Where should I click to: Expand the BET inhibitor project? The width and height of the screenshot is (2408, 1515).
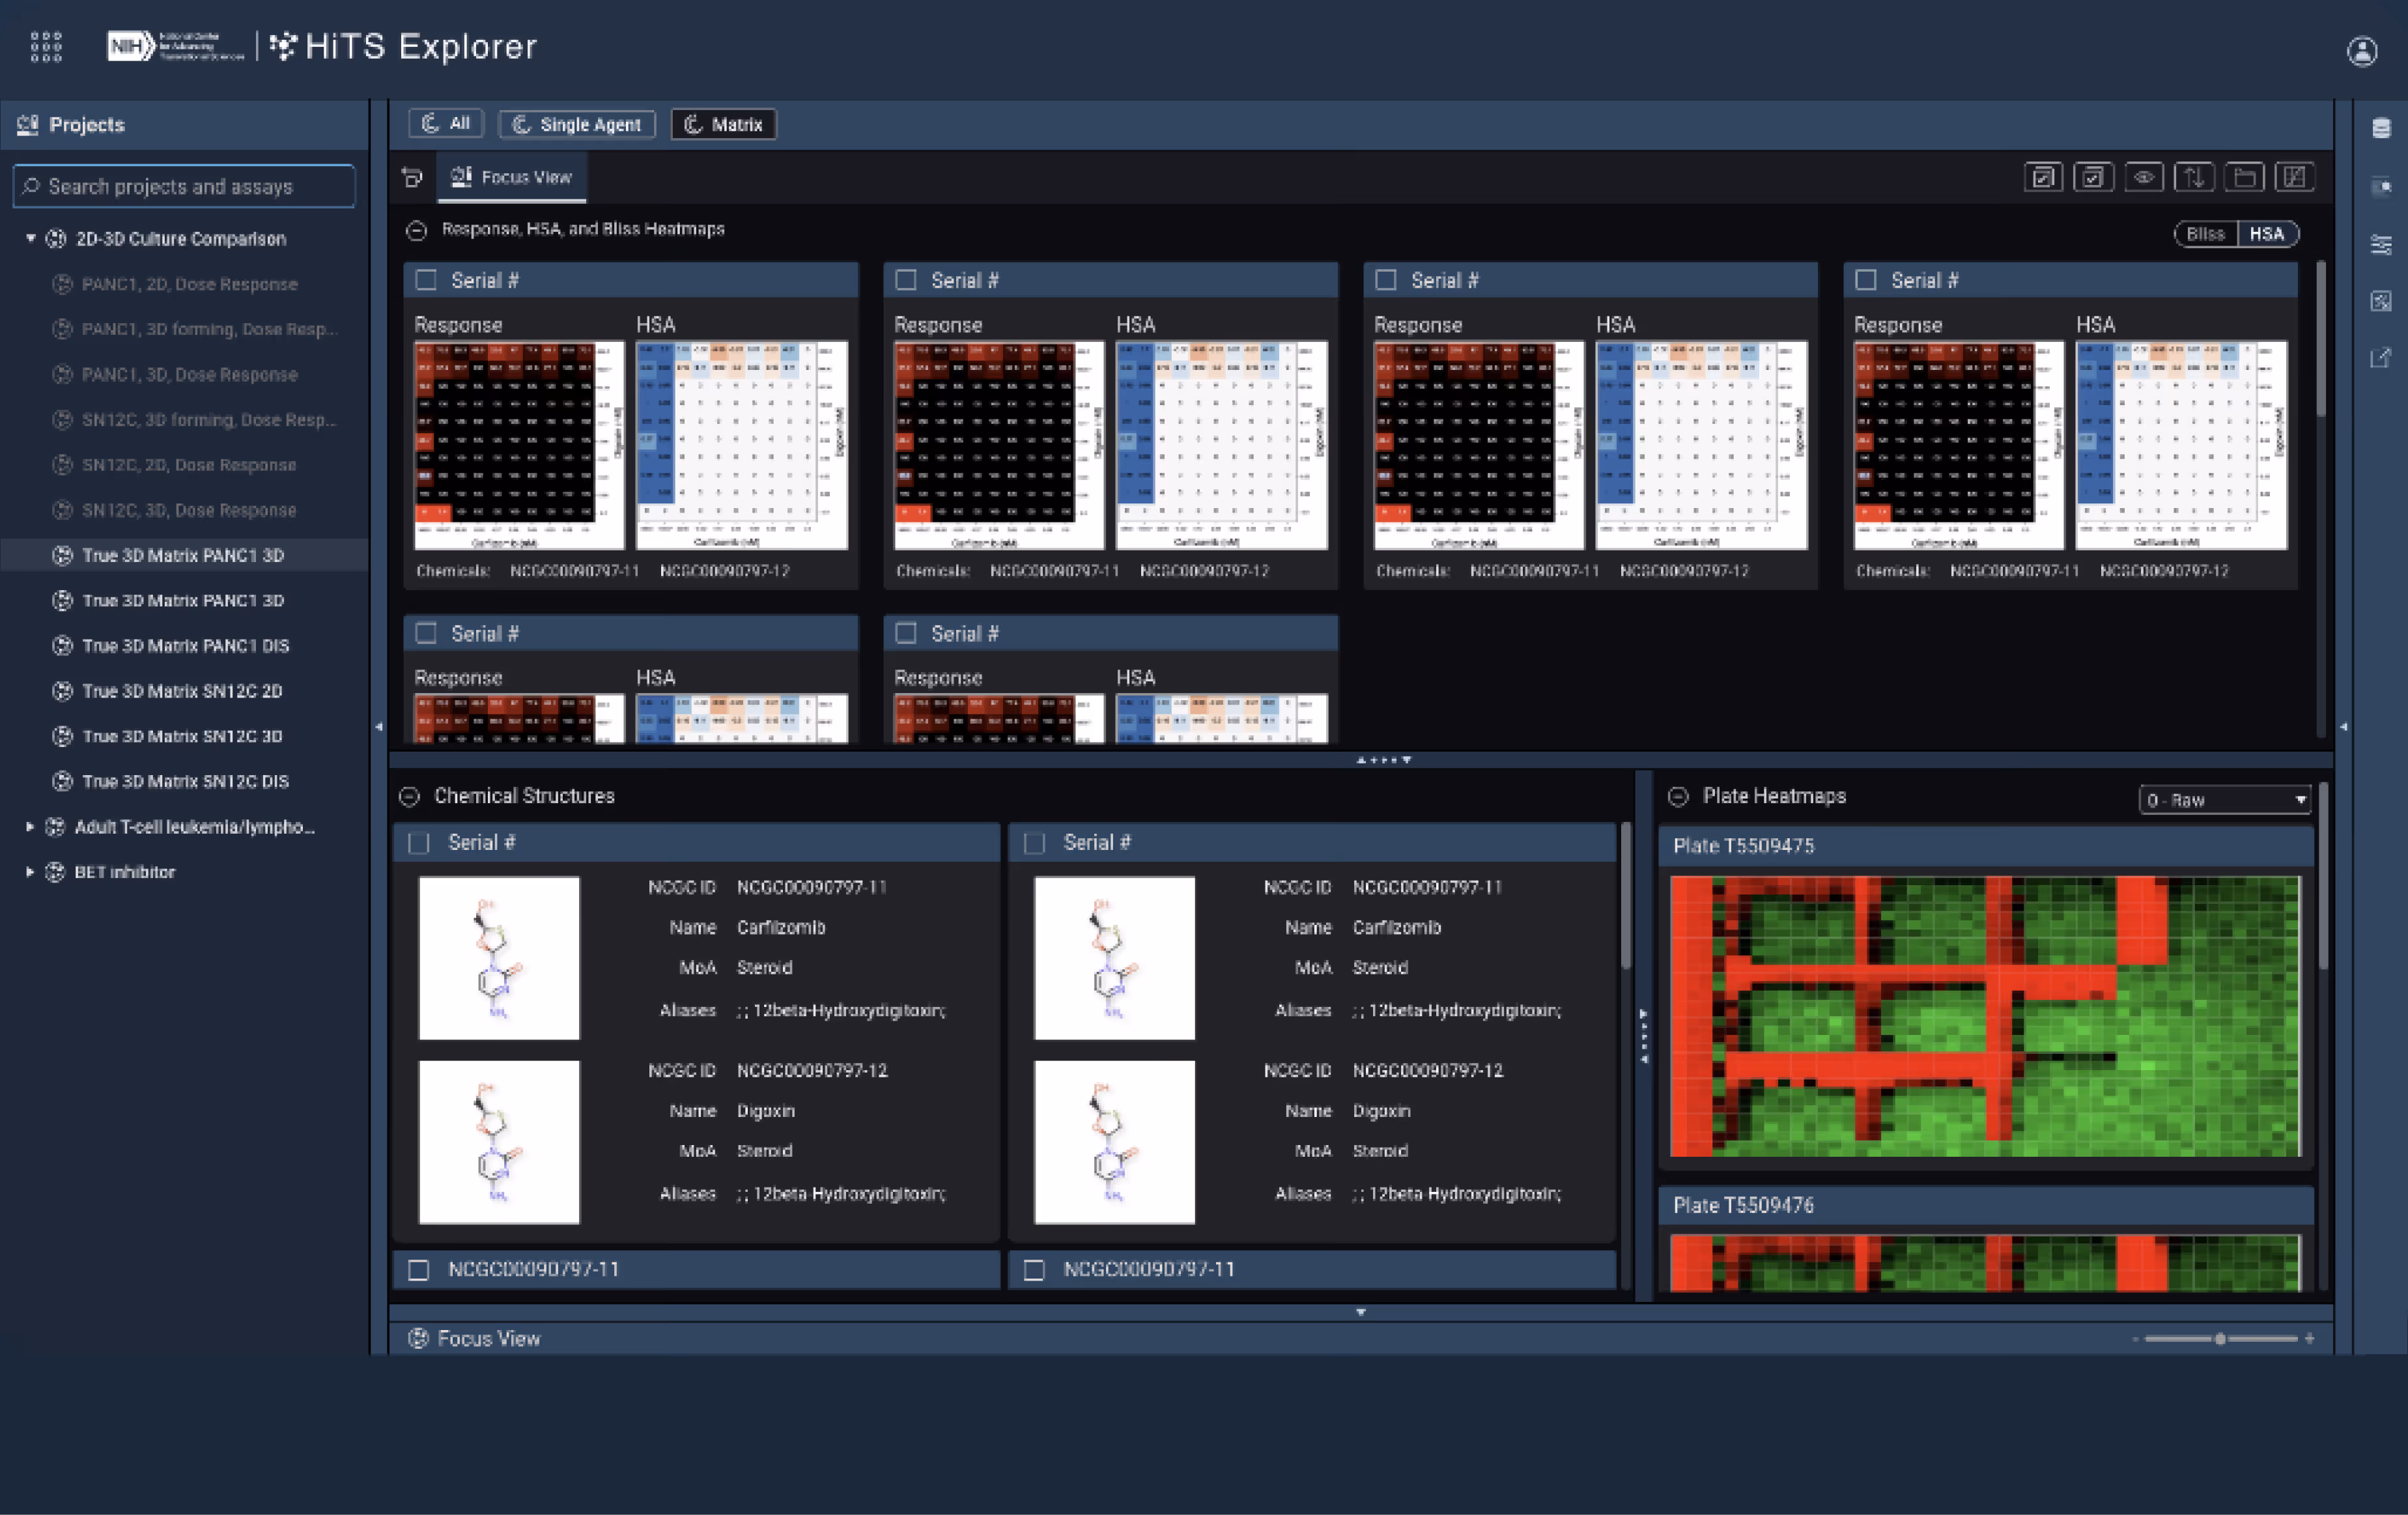(x=30, y=872)
